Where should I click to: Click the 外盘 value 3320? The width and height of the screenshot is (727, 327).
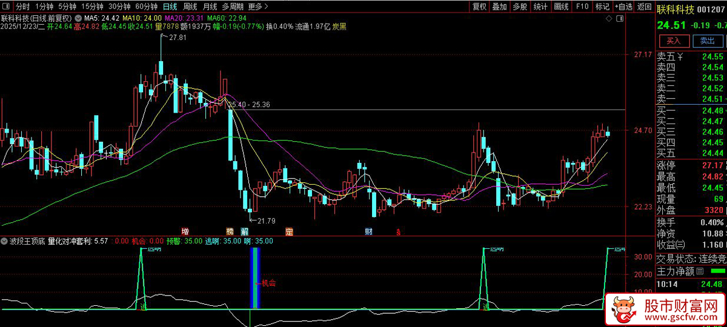714,210
